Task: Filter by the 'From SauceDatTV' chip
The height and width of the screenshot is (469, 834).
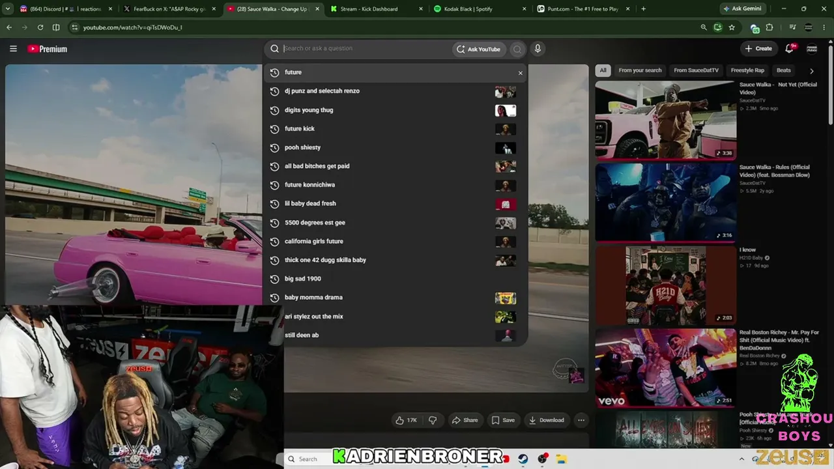Action: tap(696, 70)
